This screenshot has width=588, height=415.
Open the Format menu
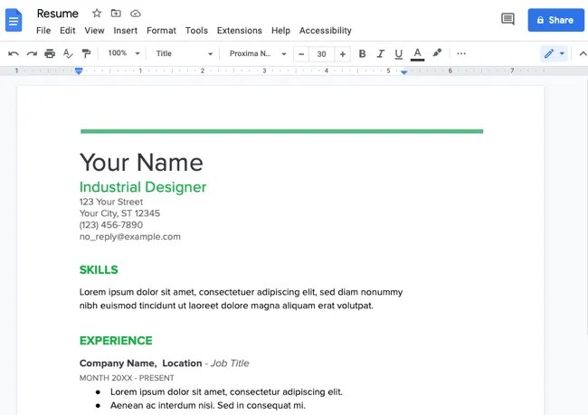[x=161, y=31]
